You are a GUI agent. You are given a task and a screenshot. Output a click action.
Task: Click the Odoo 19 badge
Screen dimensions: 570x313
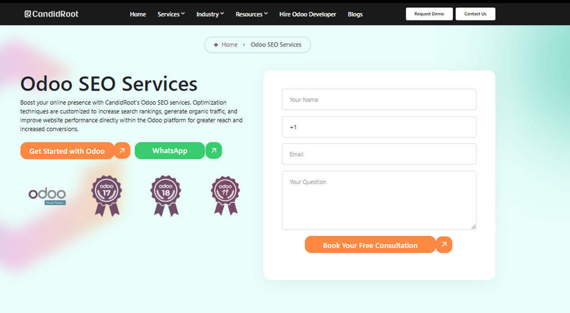[225, 196]
